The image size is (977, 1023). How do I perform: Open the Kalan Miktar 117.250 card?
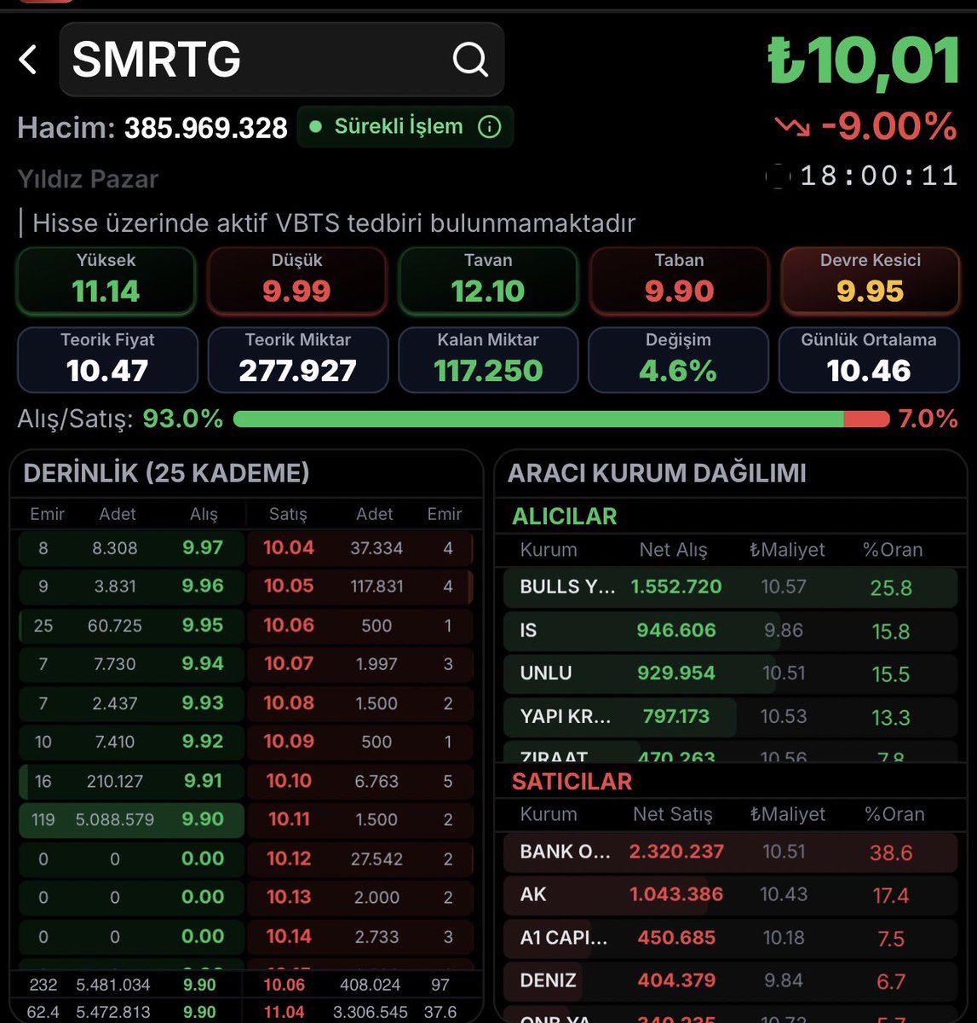pyautogui.click(x=488, y=360)
